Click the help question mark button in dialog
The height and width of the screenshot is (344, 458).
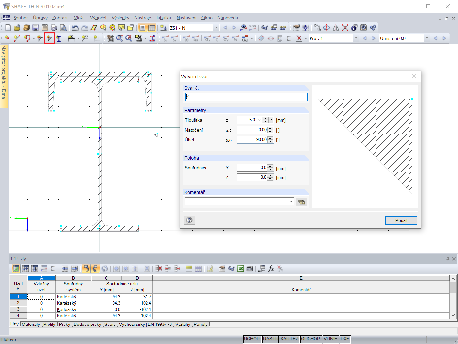[189, 220]
